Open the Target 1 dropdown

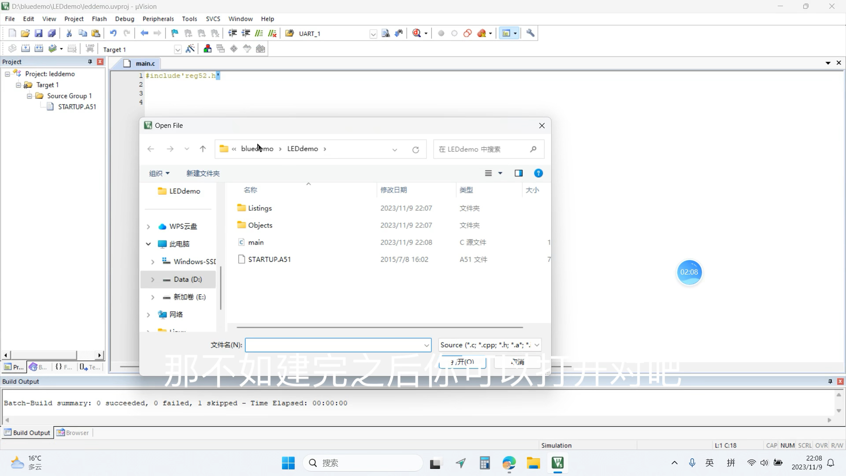(x=178, y=49)
